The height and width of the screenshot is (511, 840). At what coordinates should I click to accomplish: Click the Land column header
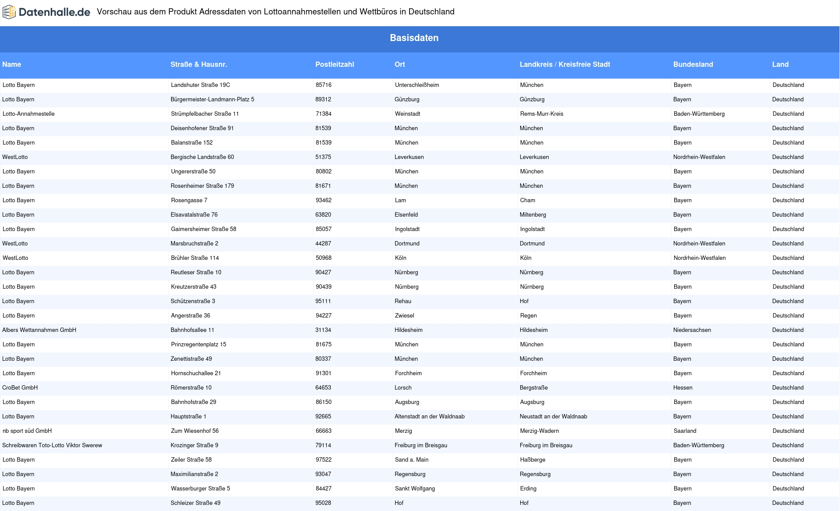[780, 65]
